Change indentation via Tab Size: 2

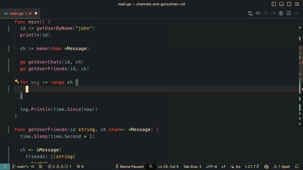[192, 167]
